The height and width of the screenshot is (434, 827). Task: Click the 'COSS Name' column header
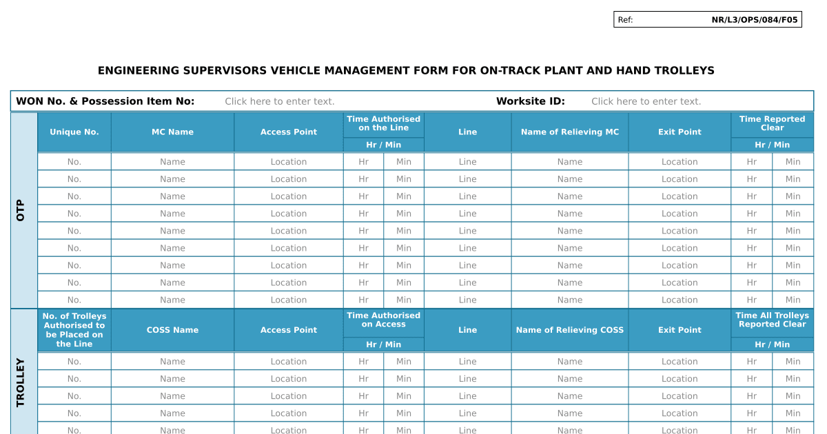coord(172,330)
